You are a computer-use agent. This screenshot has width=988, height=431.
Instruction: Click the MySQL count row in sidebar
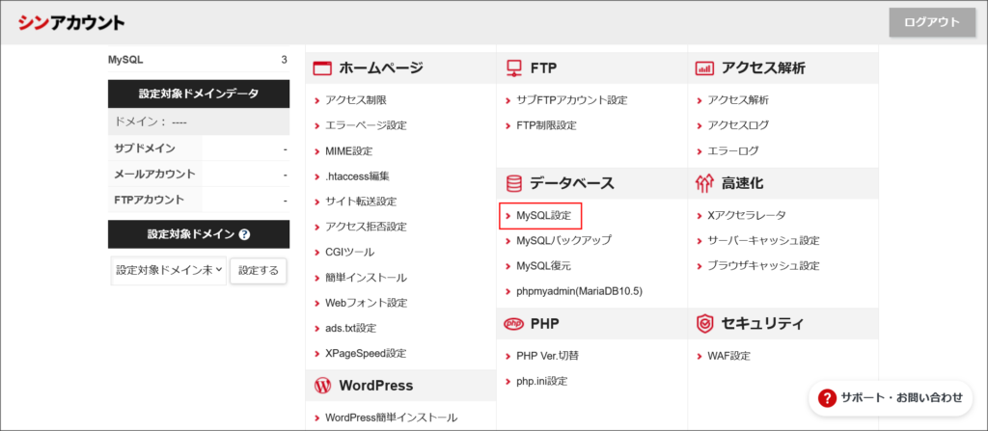coord(199,61)
